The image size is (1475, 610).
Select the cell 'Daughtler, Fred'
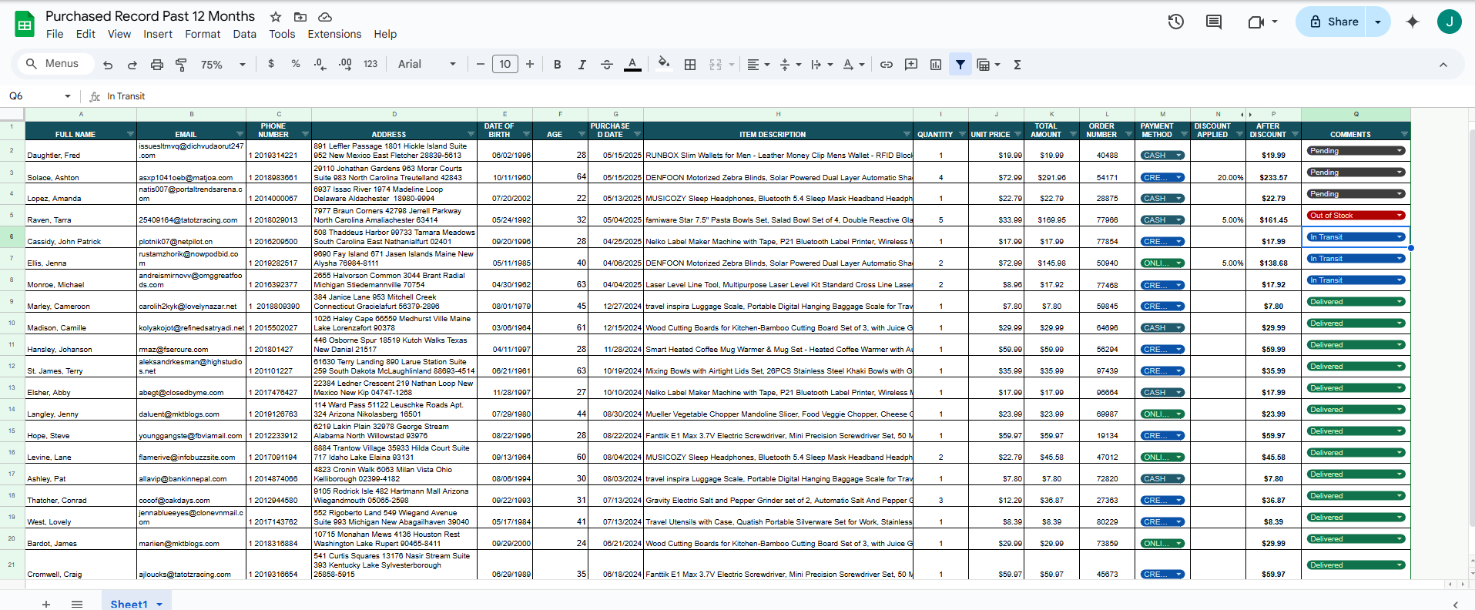81,151
